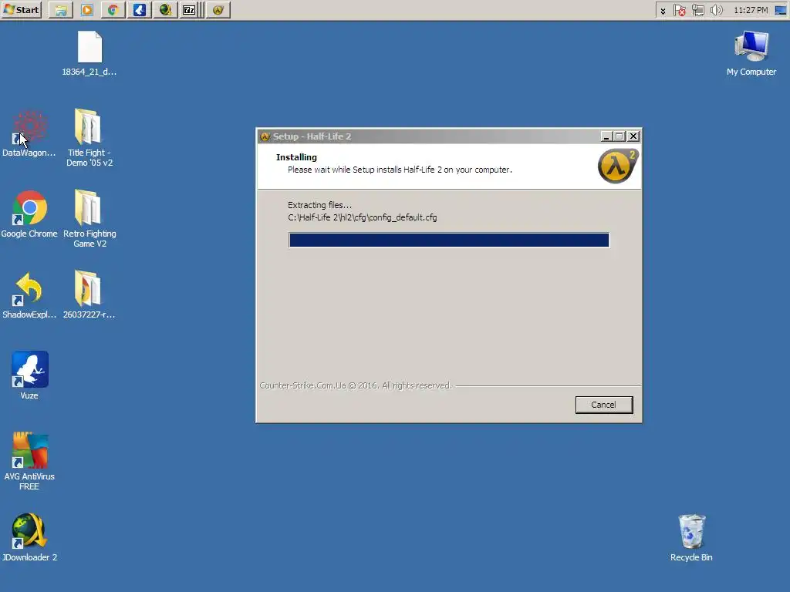Select the DataWagon desktop shortcut

(29, 133)
